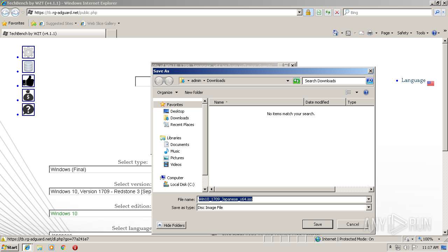Click the Read Mail icon in command bar

[361, 33]
